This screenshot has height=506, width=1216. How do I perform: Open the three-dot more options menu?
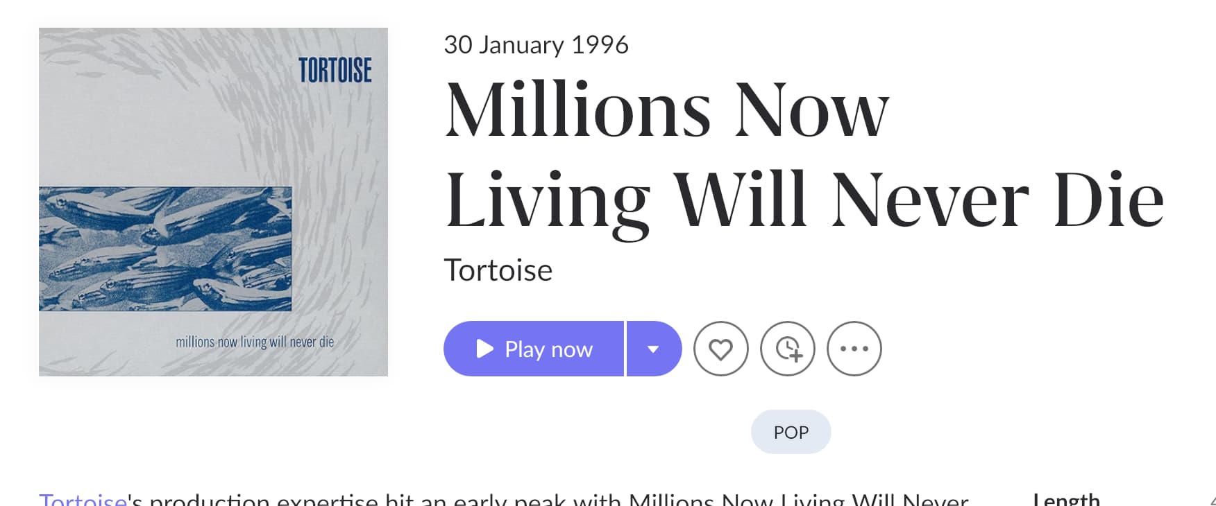pyautogui.click(x=854, y=349)
